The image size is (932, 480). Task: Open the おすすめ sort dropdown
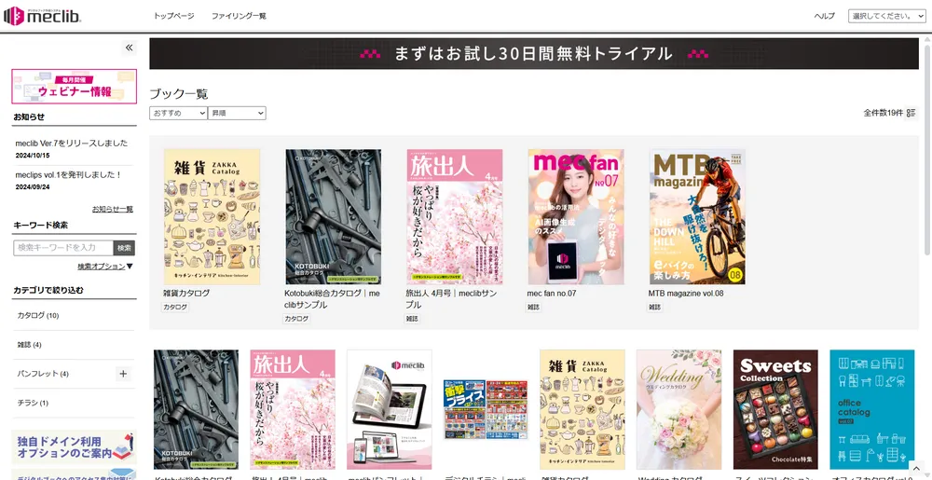[x=178, y=113]
